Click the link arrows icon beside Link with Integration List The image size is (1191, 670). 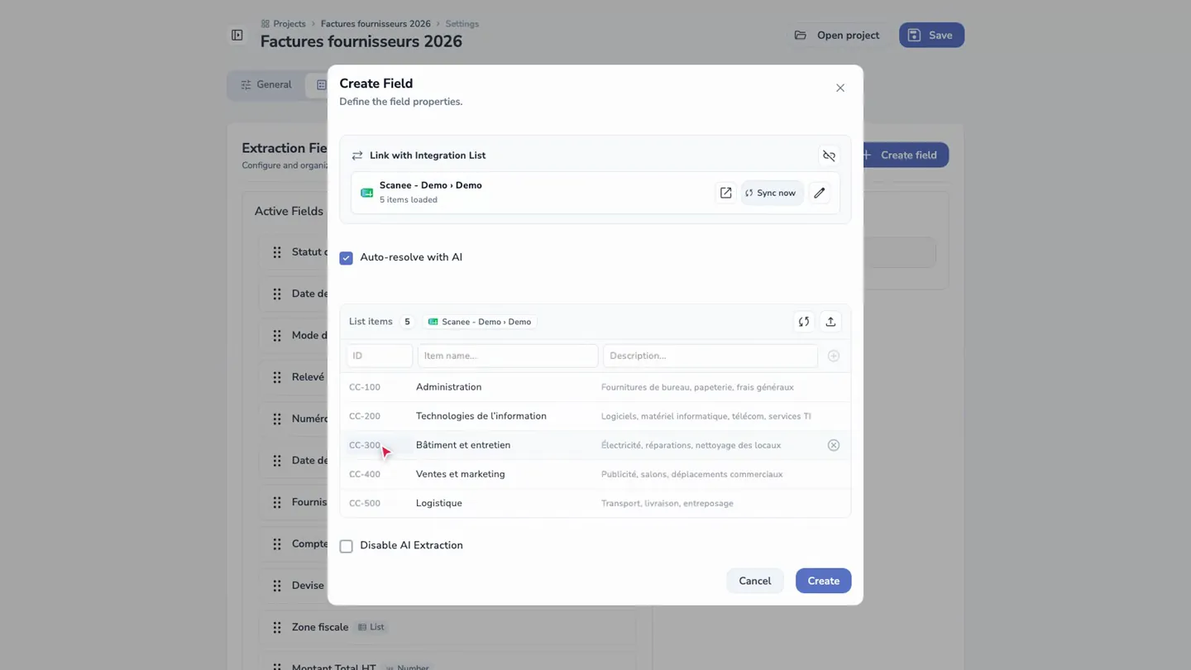[357, 156]
